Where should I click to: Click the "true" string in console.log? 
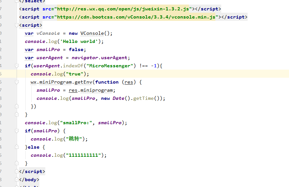pyautogui.click(x=75, y=74)
